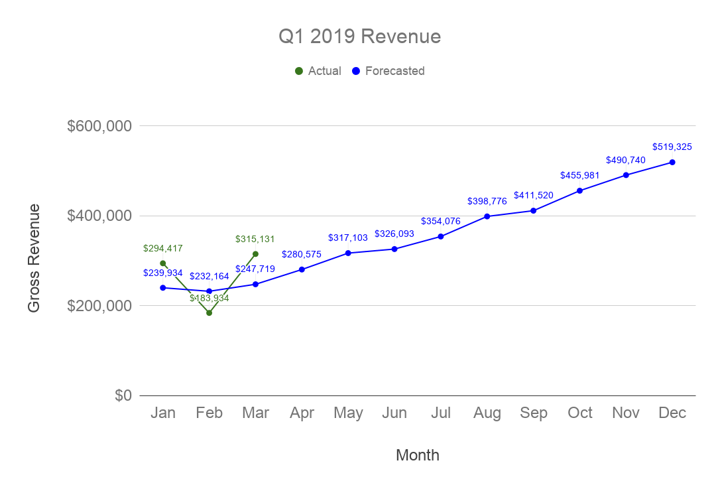This screenshot has height=489, width=720.
Task: Select the Actual February data point $183,934
Action: 210,313
